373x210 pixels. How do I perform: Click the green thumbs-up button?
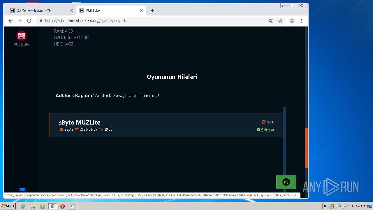point(286,182)
